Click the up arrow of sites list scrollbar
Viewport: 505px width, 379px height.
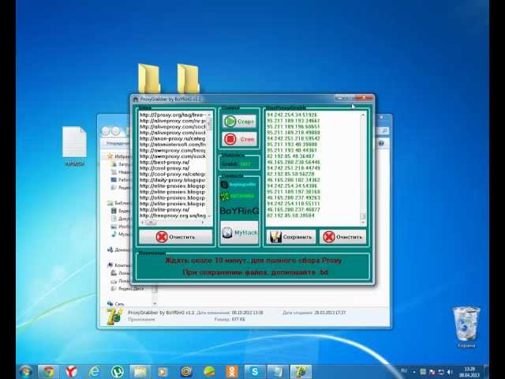tap(209, 114)
